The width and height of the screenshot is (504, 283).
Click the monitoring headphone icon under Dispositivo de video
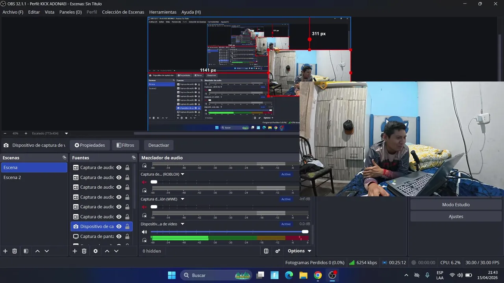[145, 240]
